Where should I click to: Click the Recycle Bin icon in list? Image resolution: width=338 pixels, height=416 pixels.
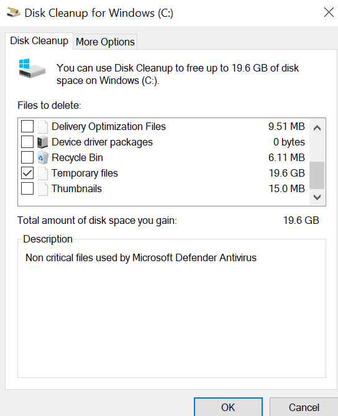point(43,157)
